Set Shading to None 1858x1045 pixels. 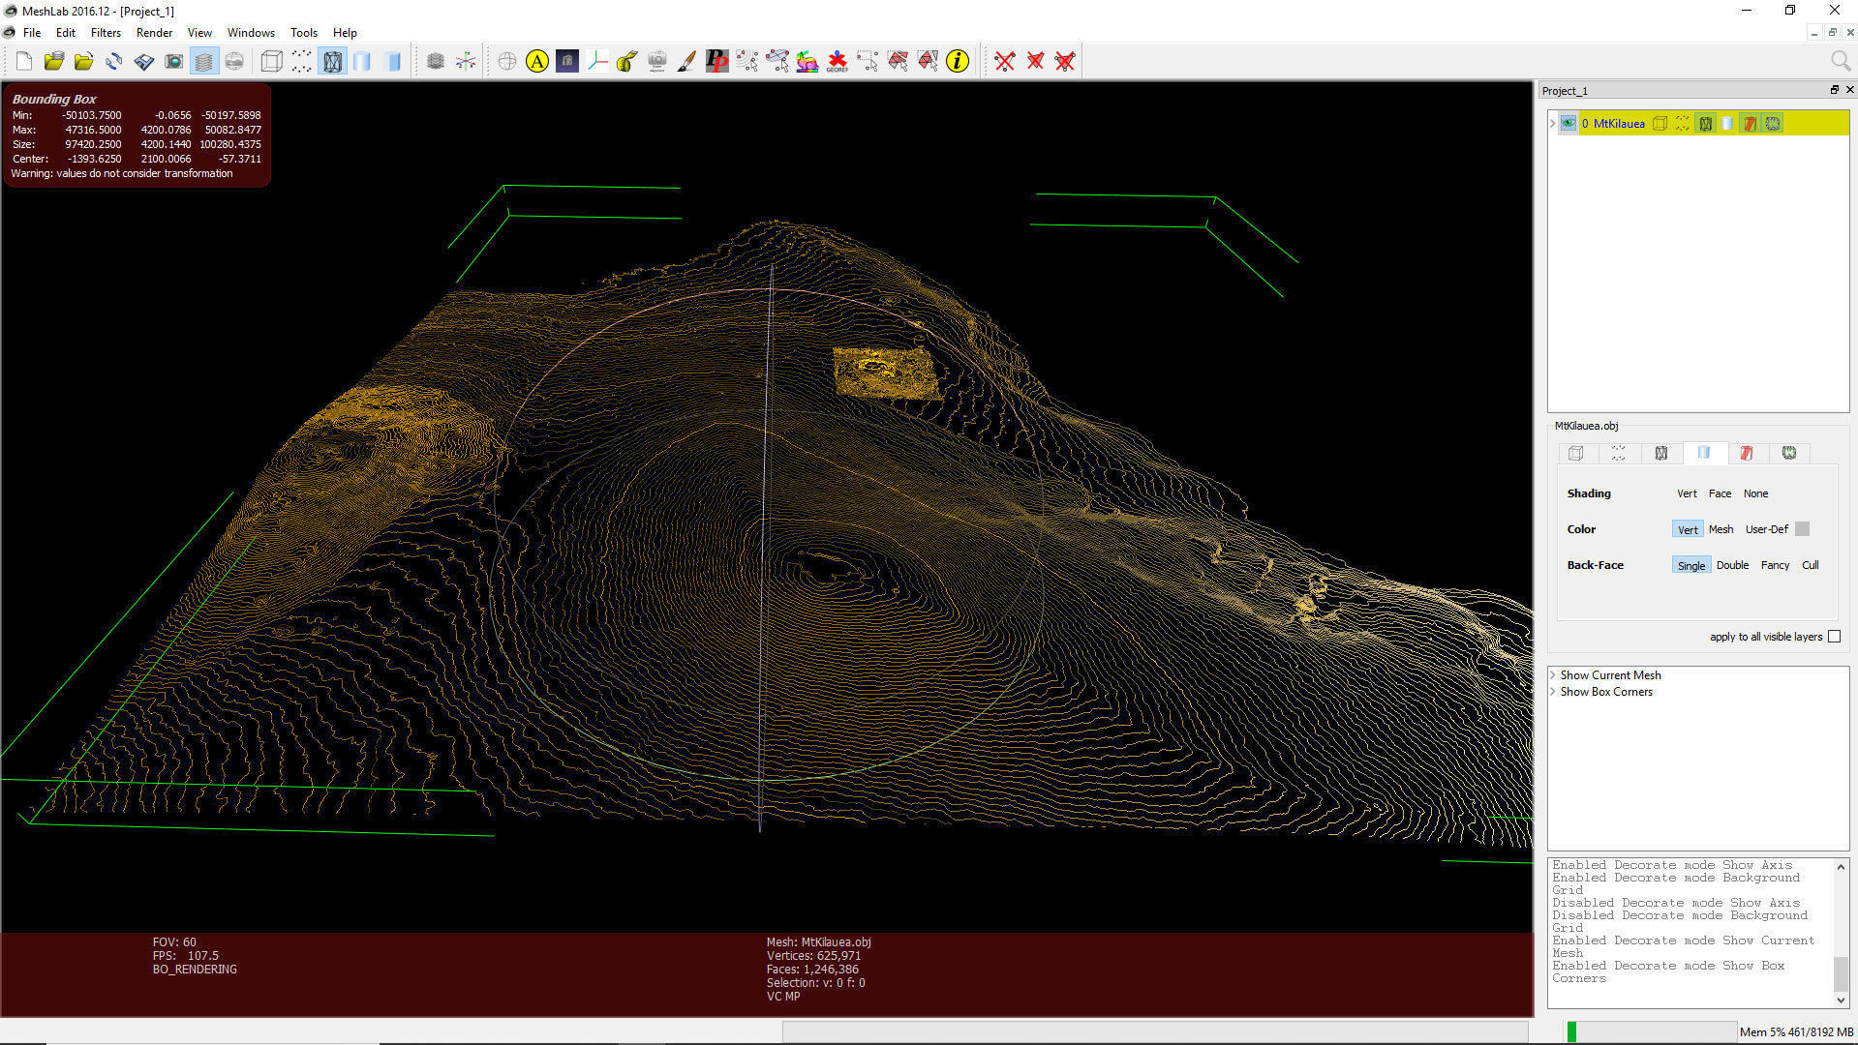tap(1755, 493)
